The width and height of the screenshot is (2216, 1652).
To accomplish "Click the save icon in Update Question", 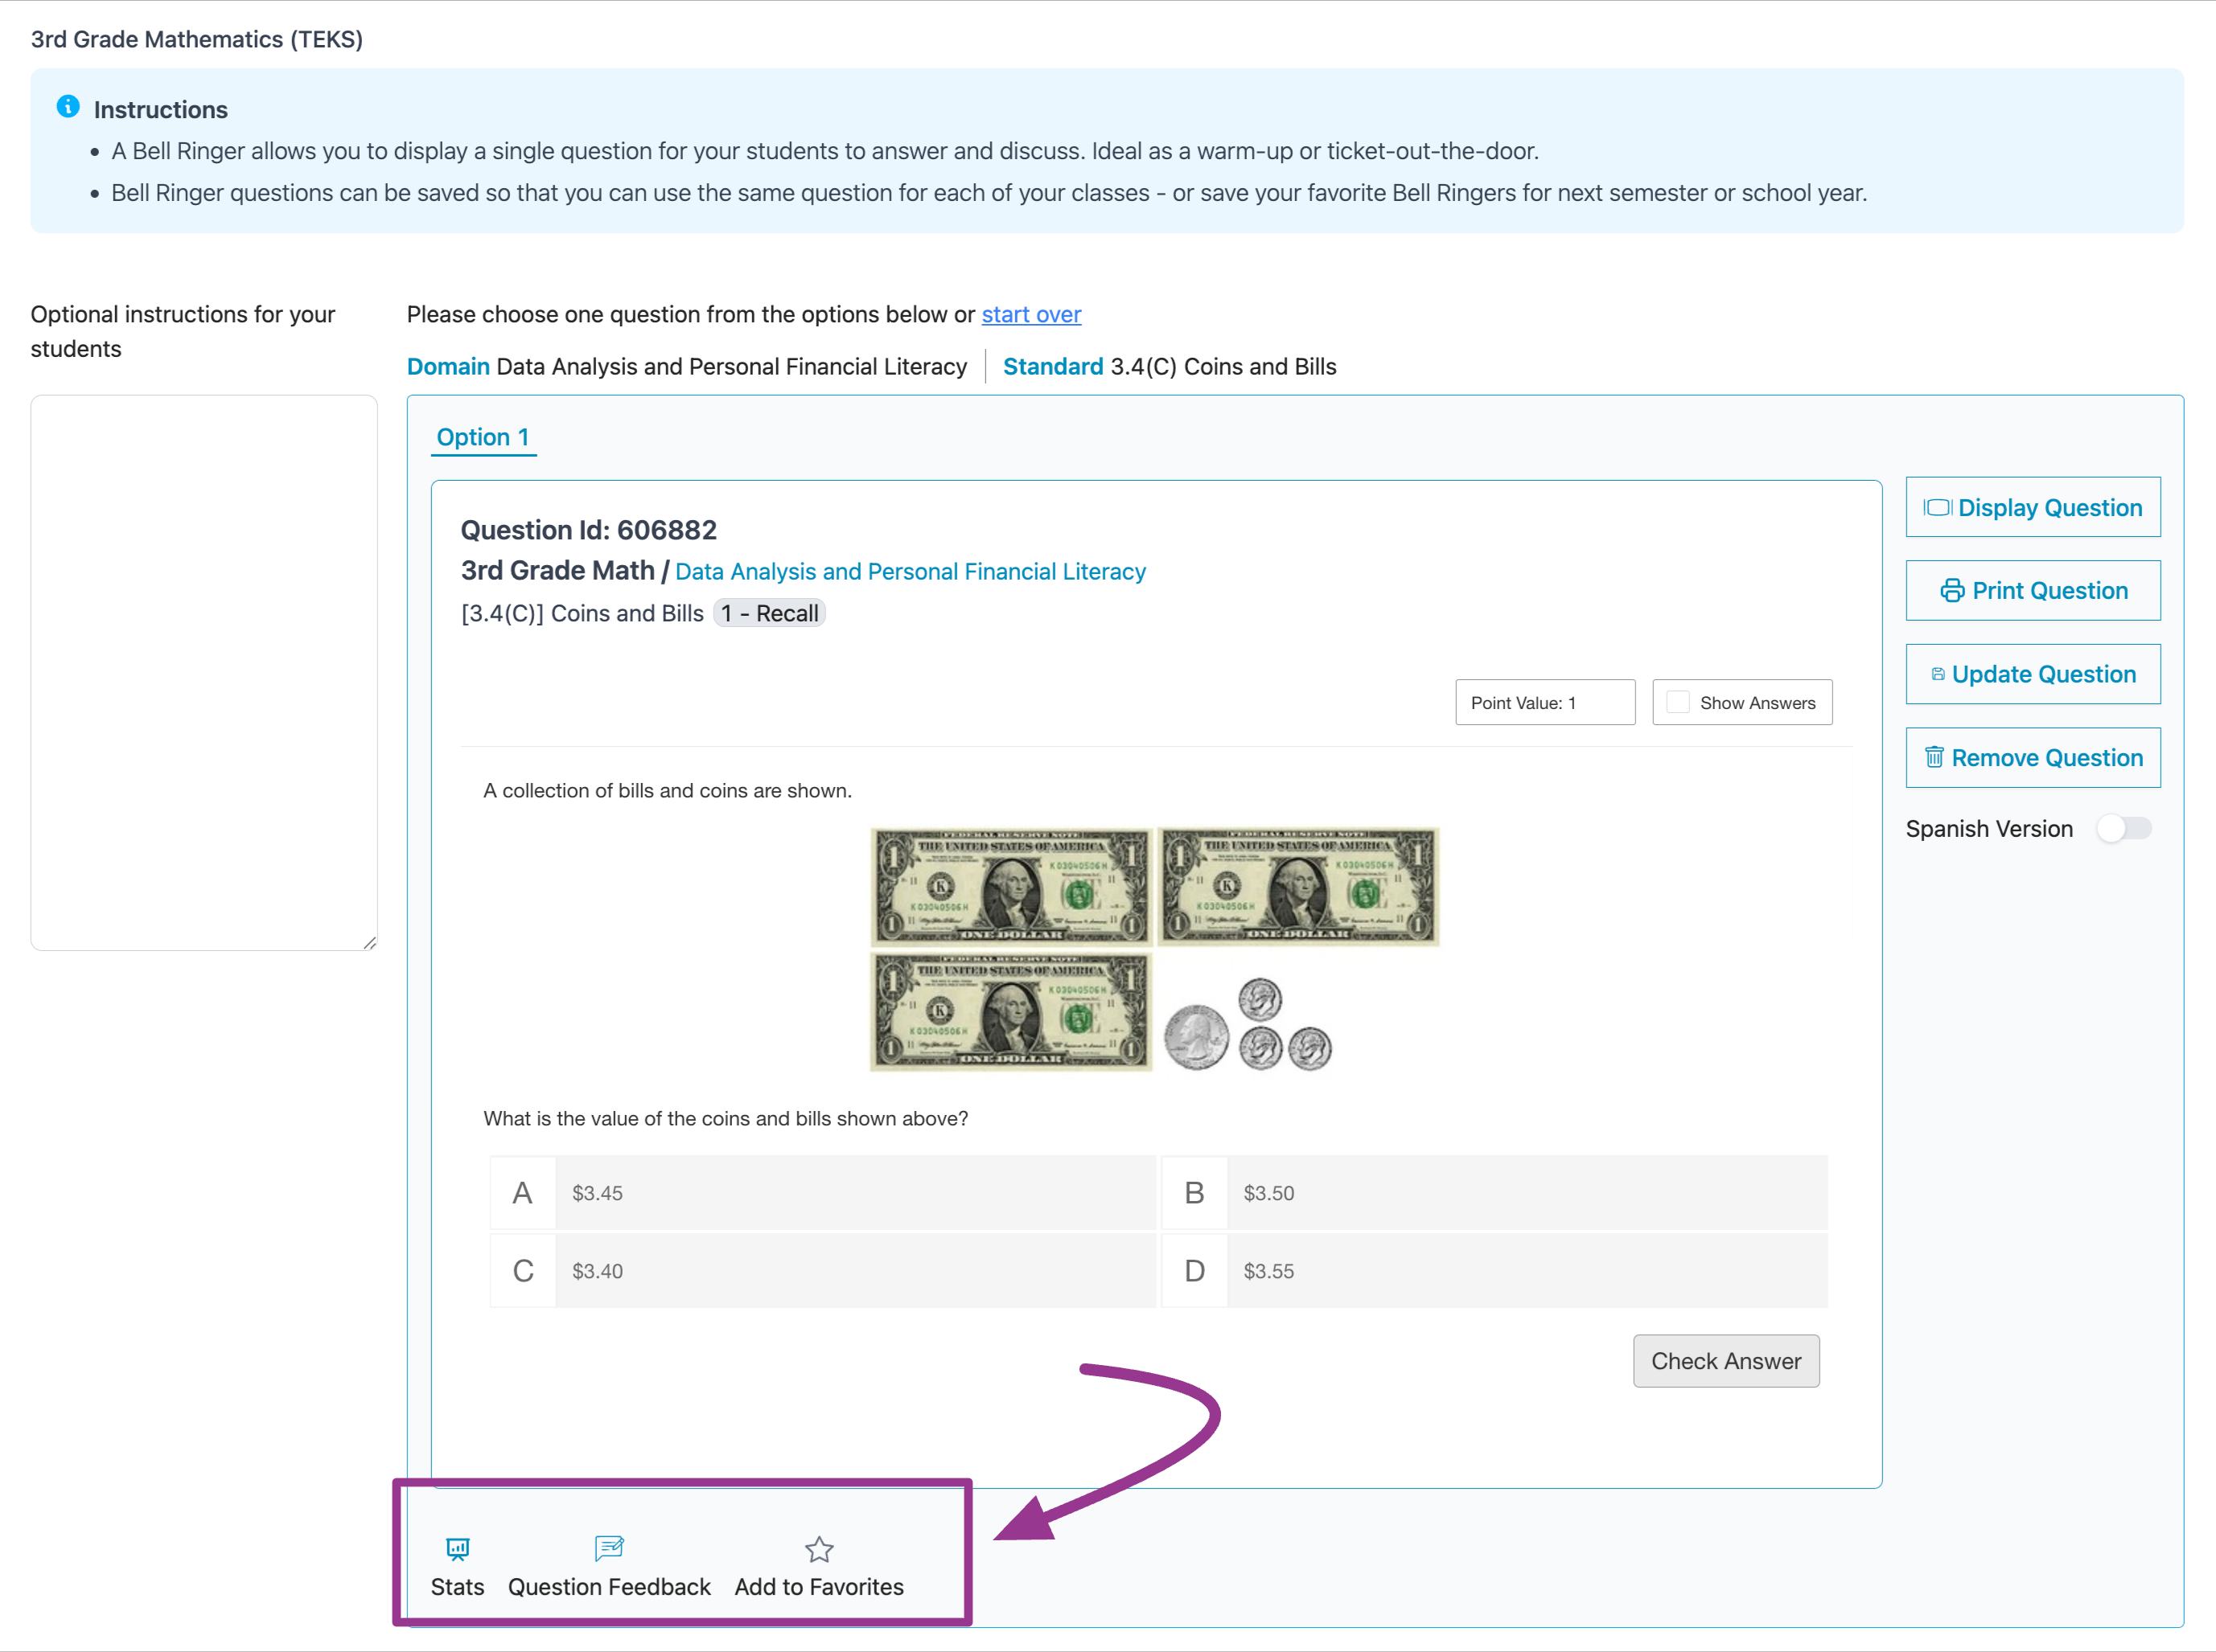I will pos(1937,674).
